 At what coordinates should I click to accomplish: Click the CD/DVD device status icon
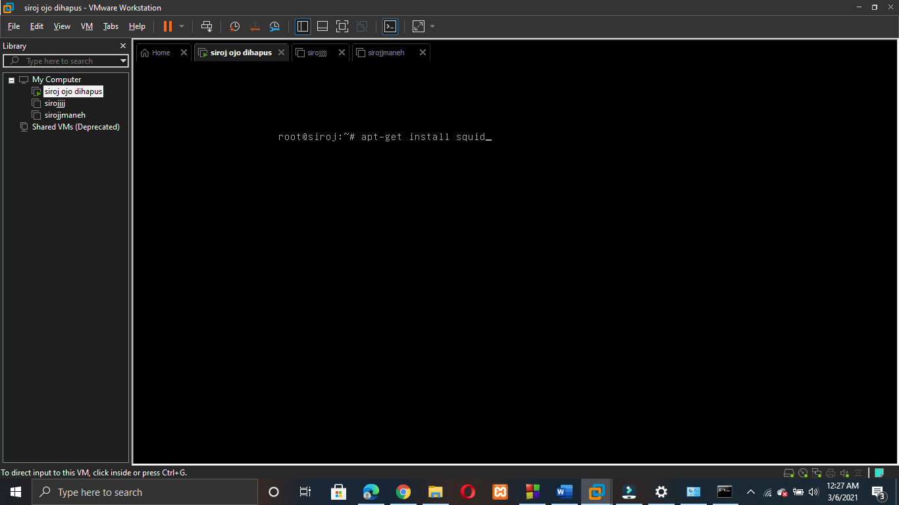point(802,473)
